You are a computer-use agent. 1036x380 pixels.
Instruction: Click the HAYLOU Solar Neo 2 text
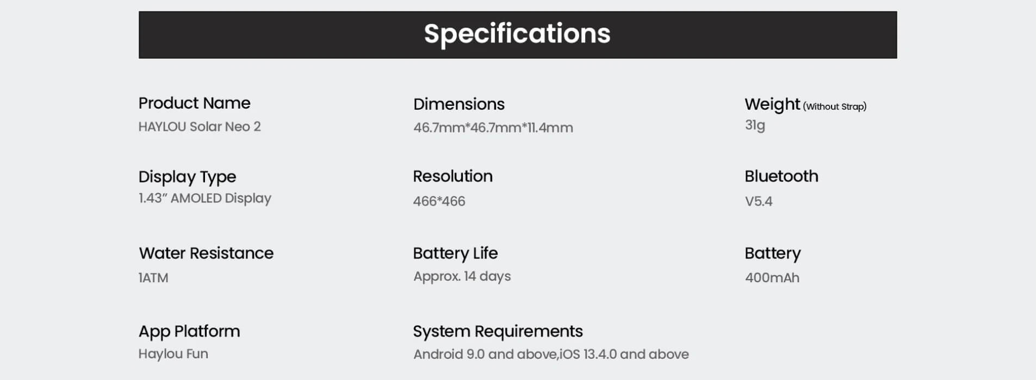click(x=200, y=126)
